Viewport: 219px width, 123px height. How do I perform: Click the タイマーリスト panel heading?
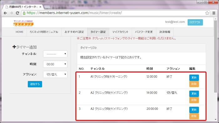[x=89, y=48]
